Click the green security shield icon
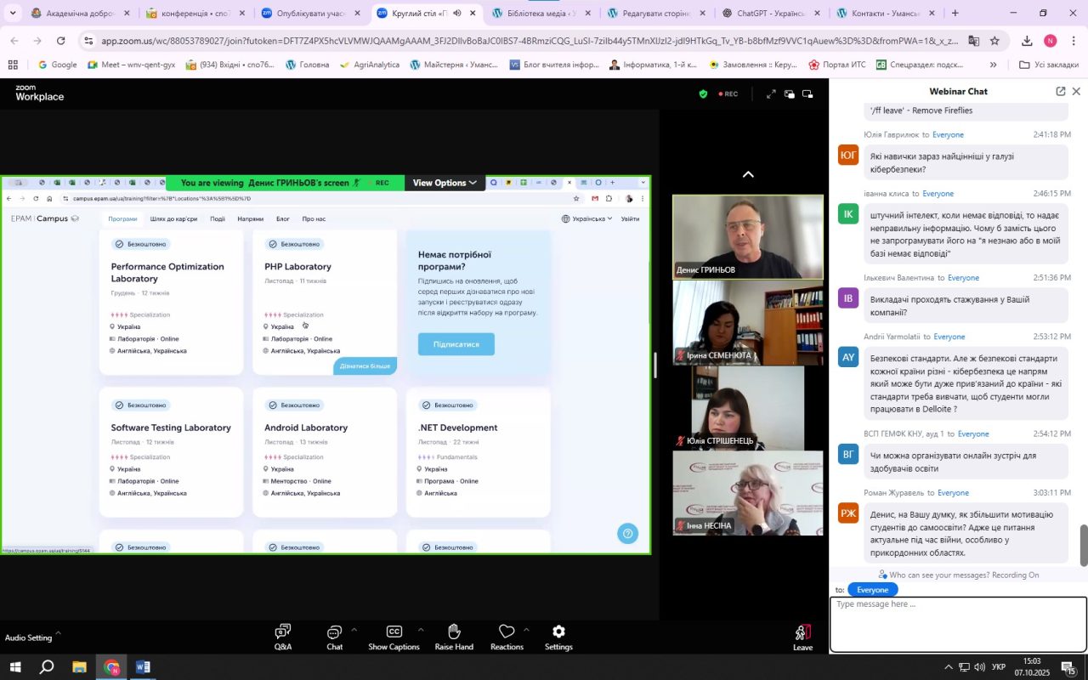The height and width of the screenshot is (680, 1088). coord(703,94)
